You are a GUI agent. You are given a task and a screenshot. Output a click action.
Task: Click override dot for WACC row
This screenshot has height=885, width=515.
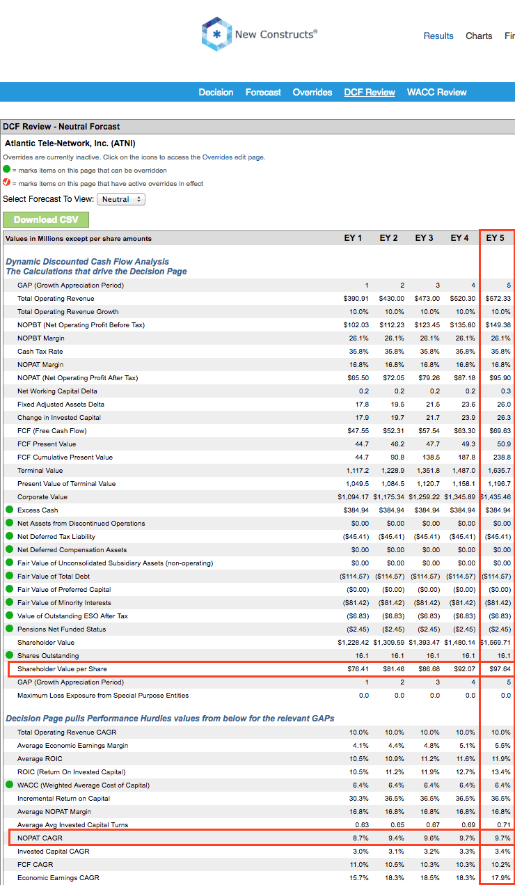pos(9,785)
